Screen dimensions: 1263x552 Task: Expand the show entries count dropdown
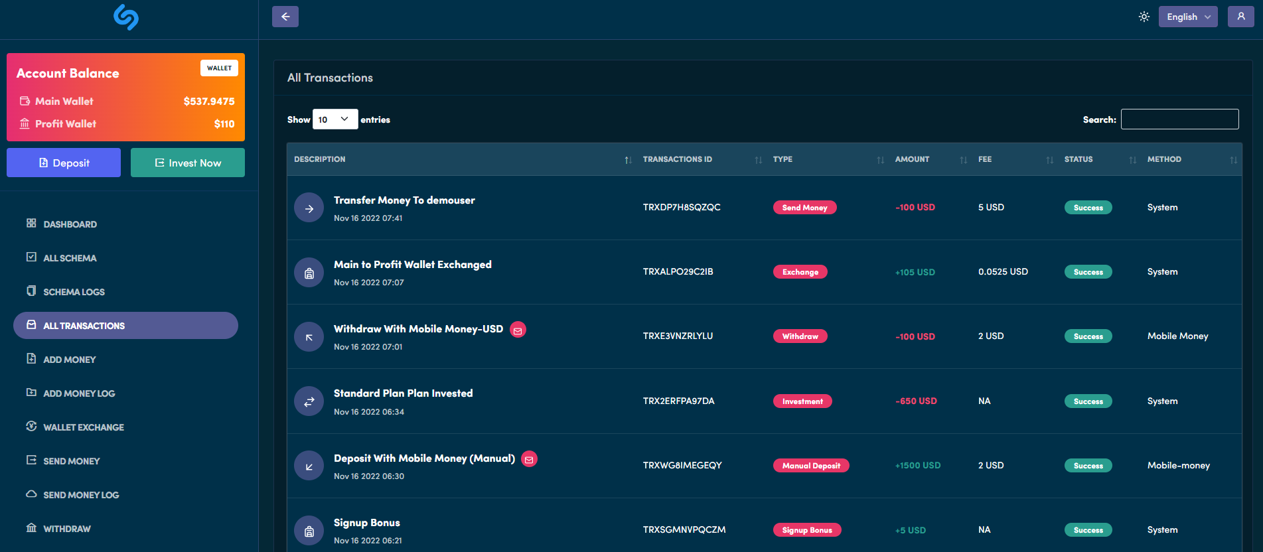(x=335, y=119)
